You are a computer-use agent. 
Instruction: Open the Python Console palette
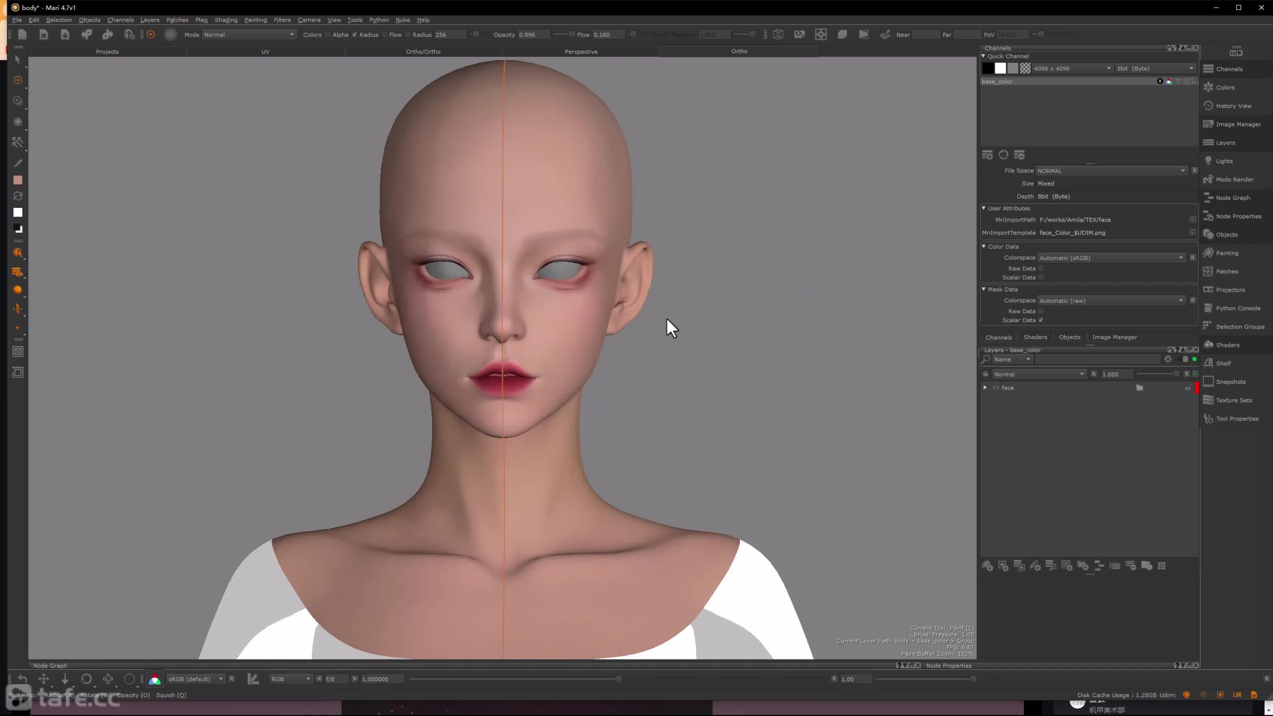1238,308
